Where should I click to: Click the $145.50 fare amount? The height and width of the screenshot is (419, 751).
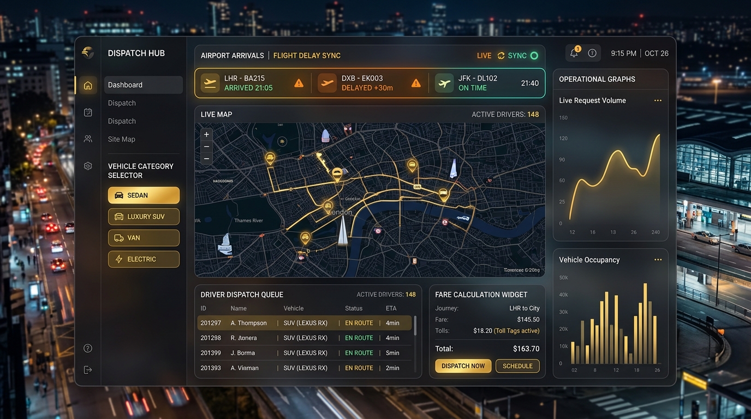point(528,320)
